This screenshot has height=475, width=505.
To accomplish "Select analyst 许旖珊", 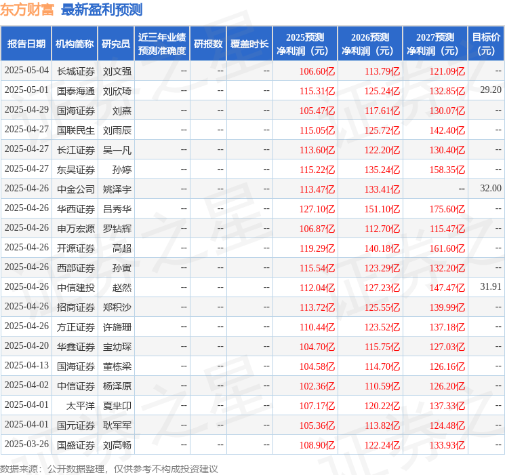I will (117, 327).
